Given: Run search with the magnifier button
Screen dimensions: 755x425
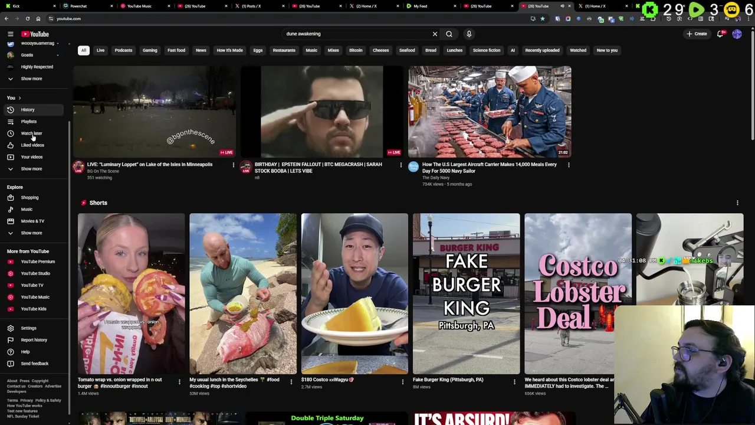Looking at the screenshot, I should click(x=449, y=34).
